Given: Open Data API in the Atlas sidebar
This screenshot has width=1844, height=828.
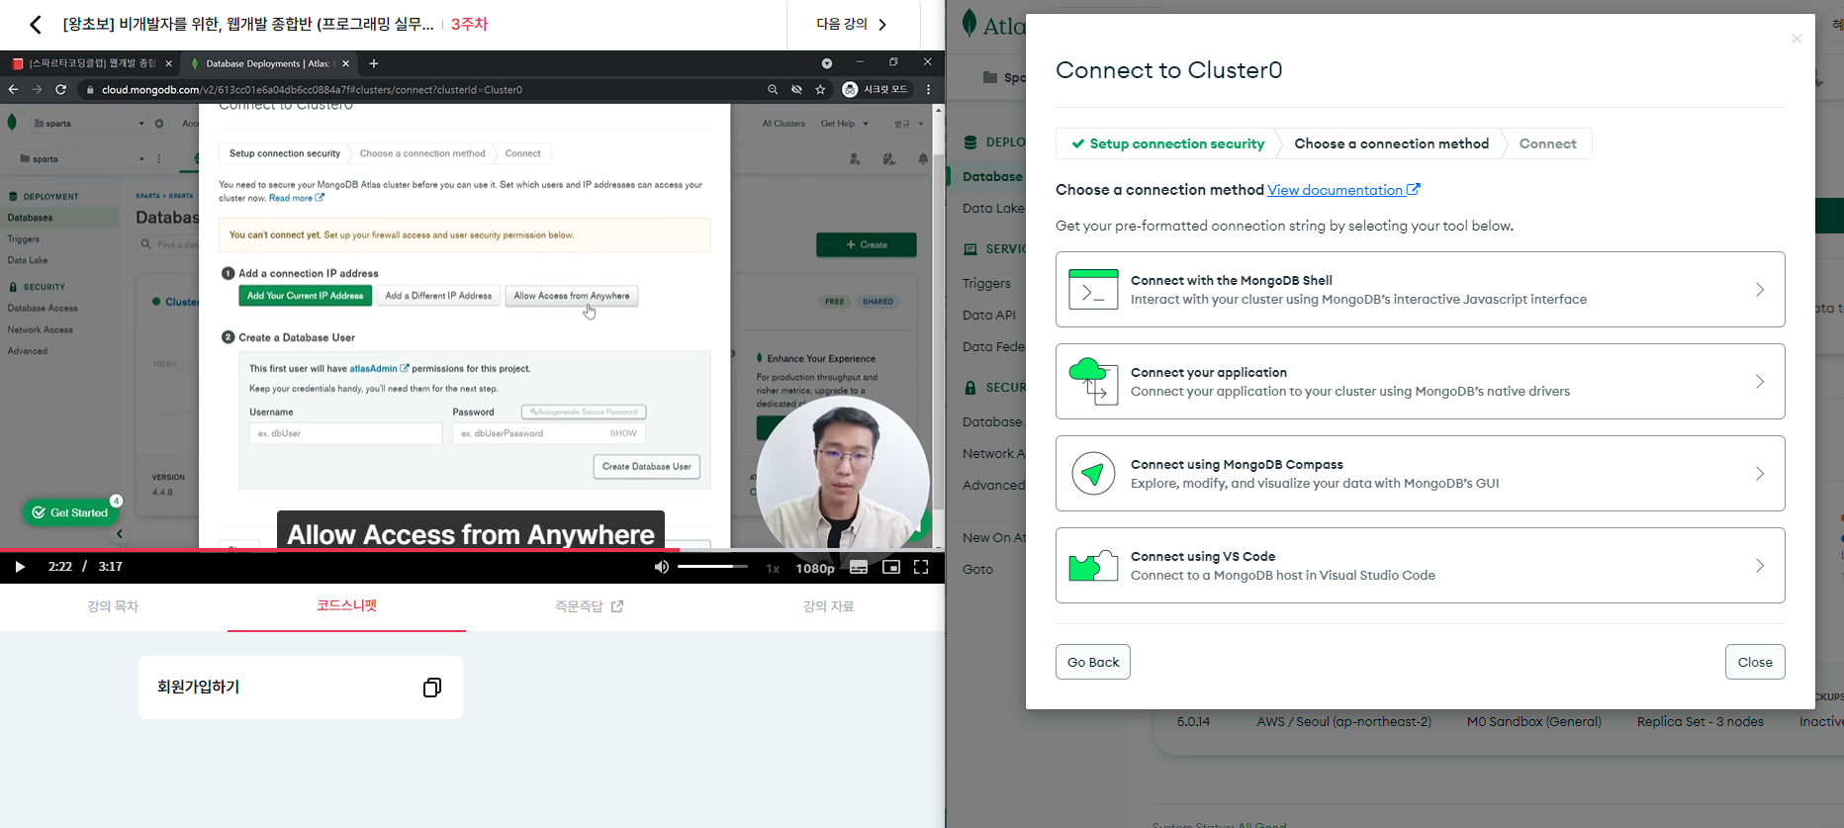Looking at the screenshot, I should click(989, 315).
